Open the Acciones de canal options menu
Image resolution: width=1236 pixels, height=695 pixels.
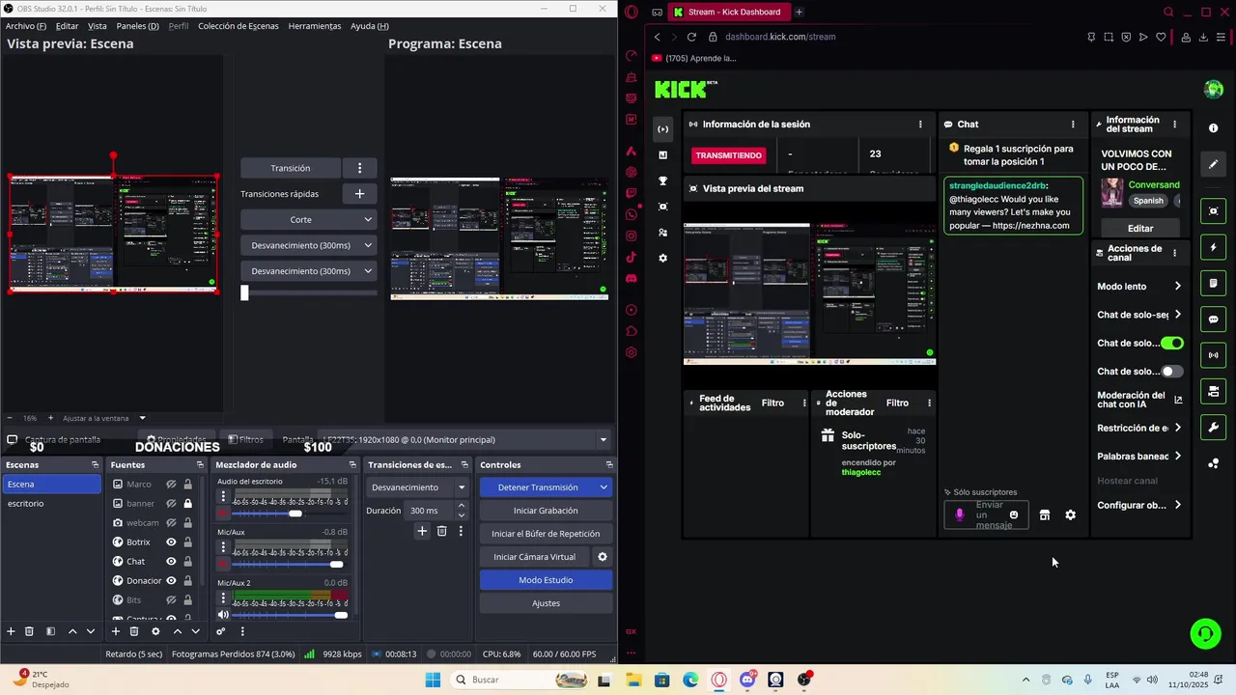(x=1174, y=254)
